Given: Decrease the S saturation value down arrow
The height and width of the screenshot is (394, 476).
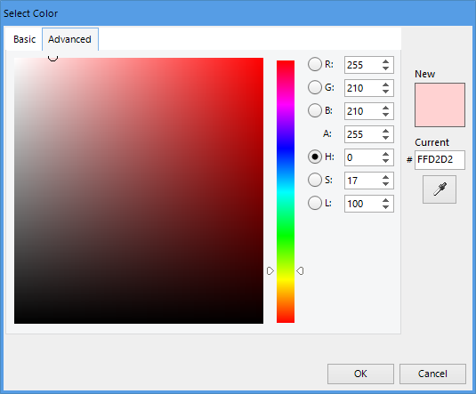Looking at the screenshot, I should point(385,184).
